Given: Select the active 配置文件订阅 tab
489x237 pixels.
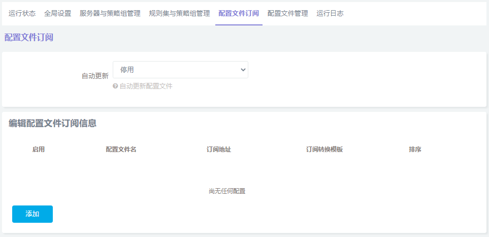Looking at the screenshot, I should pyautogui.click(x=239, y=14).
